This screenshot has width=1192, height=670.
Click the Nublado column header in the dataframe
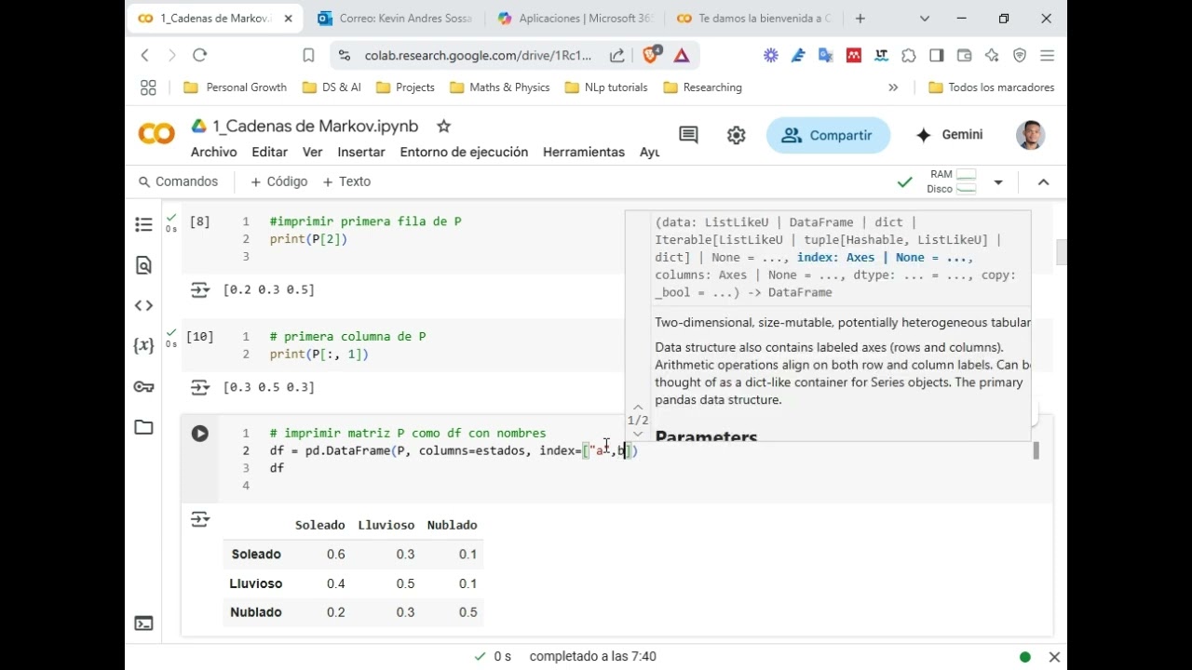(452, 525)
